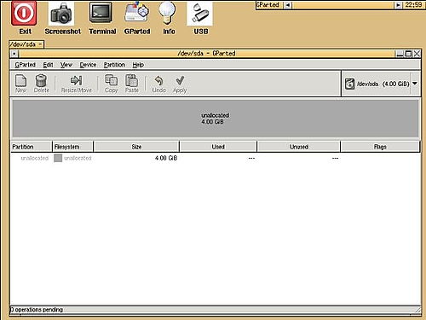Open the Edit menu
This screenshot has width=426, height=320.
[x=48, y=65]
